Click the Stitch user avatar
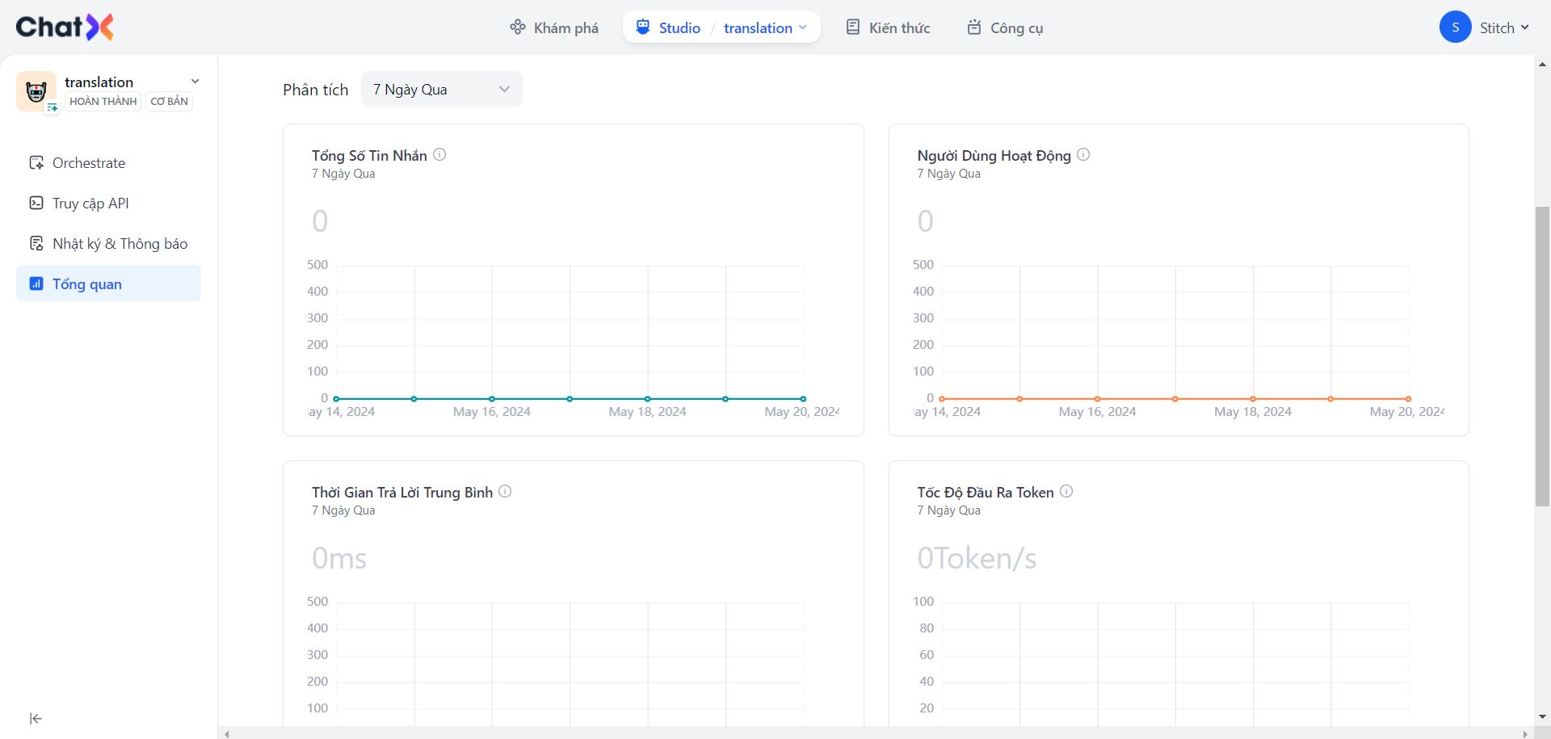 point(1455,27)
